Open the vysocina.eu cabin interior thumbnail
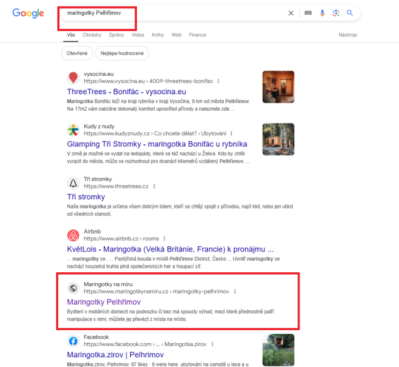 [x=279, y=87]
